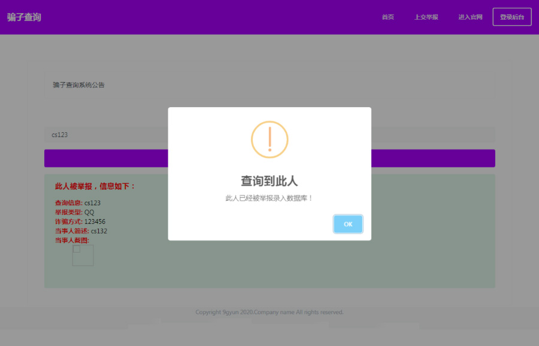This screenshot has height=346, width=539.
Task: Select the 举报类型 QQ result line
Action: [x=74, y=213]
